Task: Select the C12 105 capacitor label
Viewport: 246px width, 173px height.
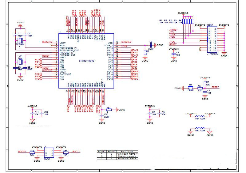Action: coord(46,113)
